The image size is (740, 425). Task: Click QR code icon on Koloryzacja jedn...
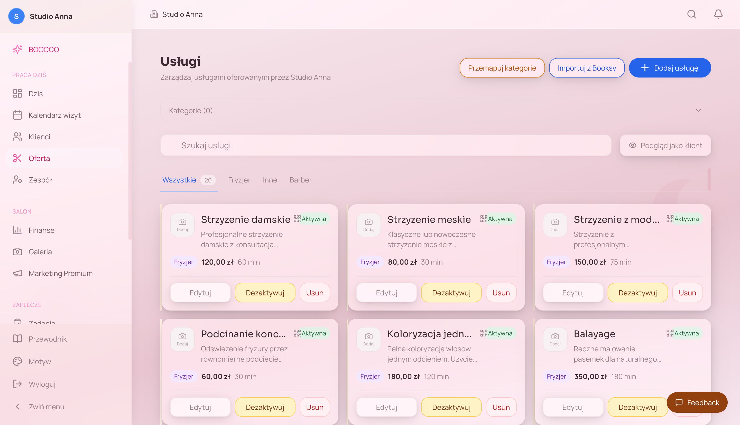[x=484, y=333]
